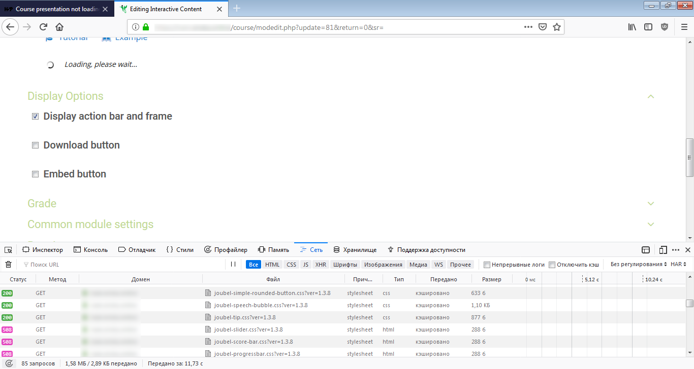Filter network requests by HTML
The image size is (694, 369).
272,265
